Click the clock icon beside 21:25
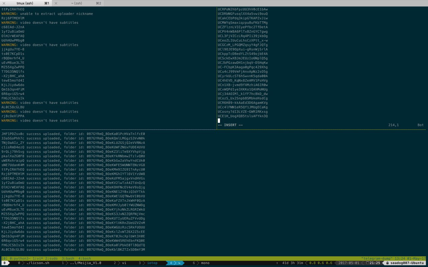The image size is (428, 267). tap(367, 263)
